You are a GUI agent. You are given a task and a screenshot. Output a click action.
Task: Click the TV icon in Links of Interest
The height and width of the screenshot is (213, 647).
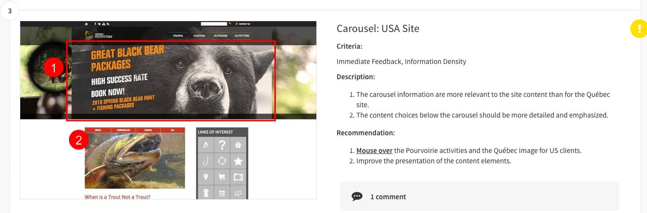pyautogui.click(x=238, y=177)
